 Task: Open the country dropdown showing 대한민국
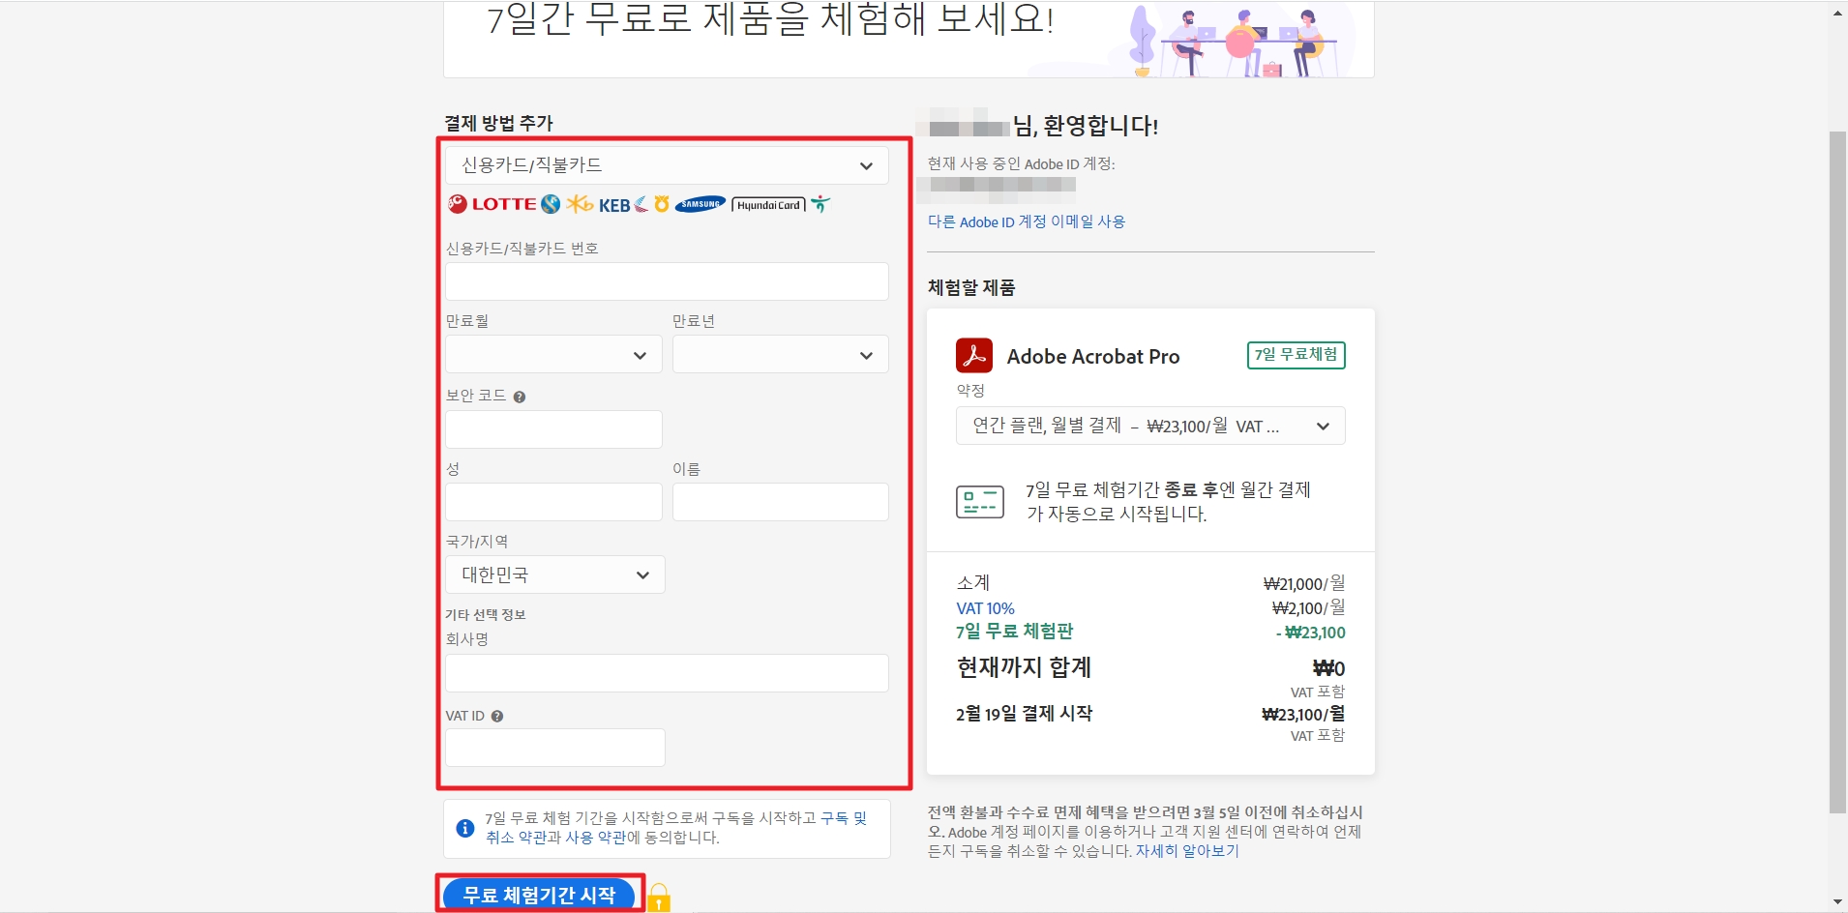[x=554, y=574]
